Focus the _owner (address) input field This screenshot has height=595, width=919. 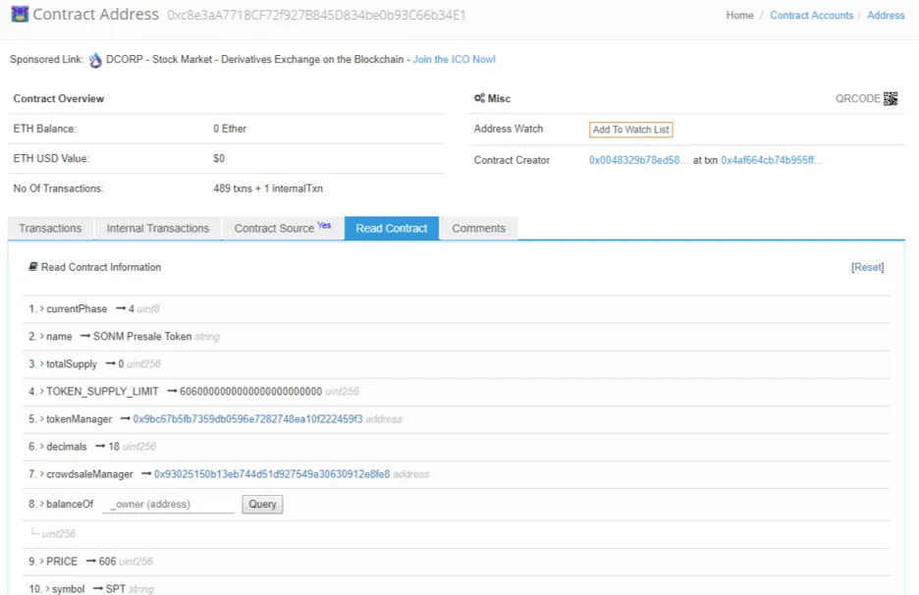168,504
